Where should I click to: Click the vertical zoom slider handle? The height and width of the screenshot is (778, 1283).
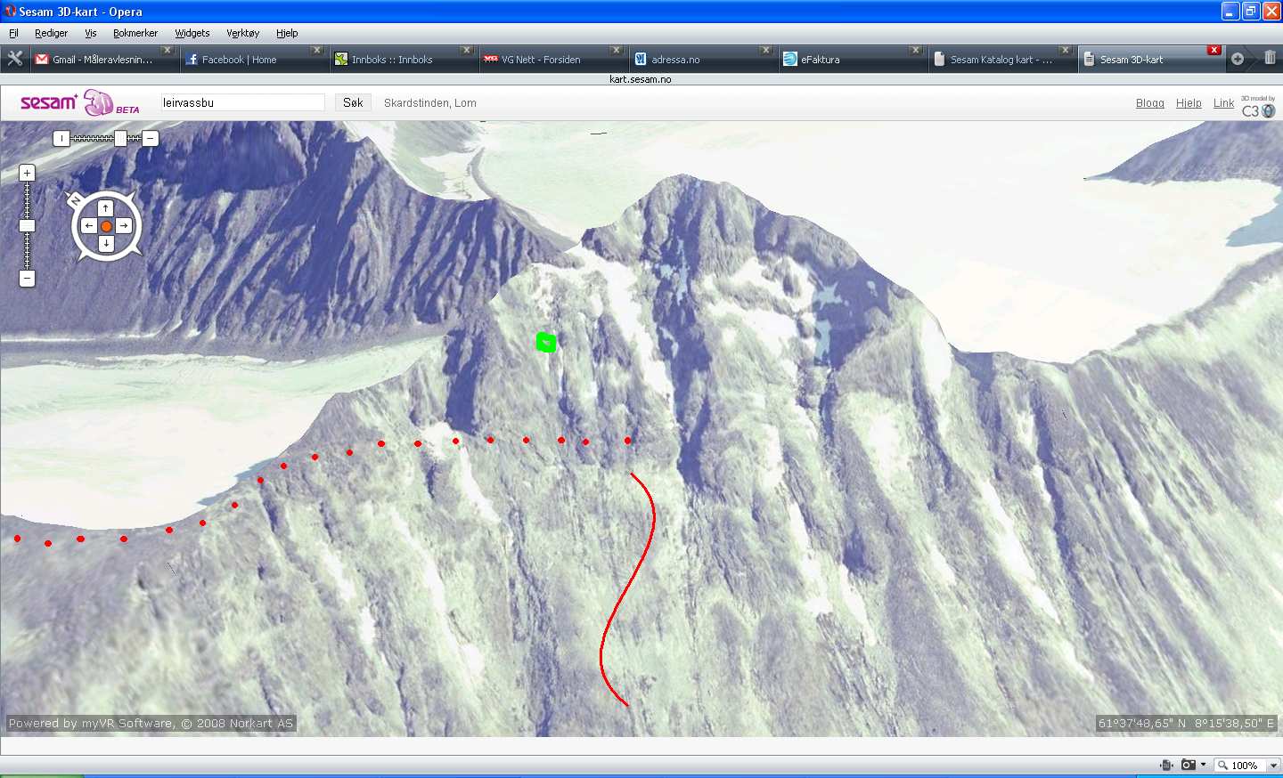click(27, 226)
